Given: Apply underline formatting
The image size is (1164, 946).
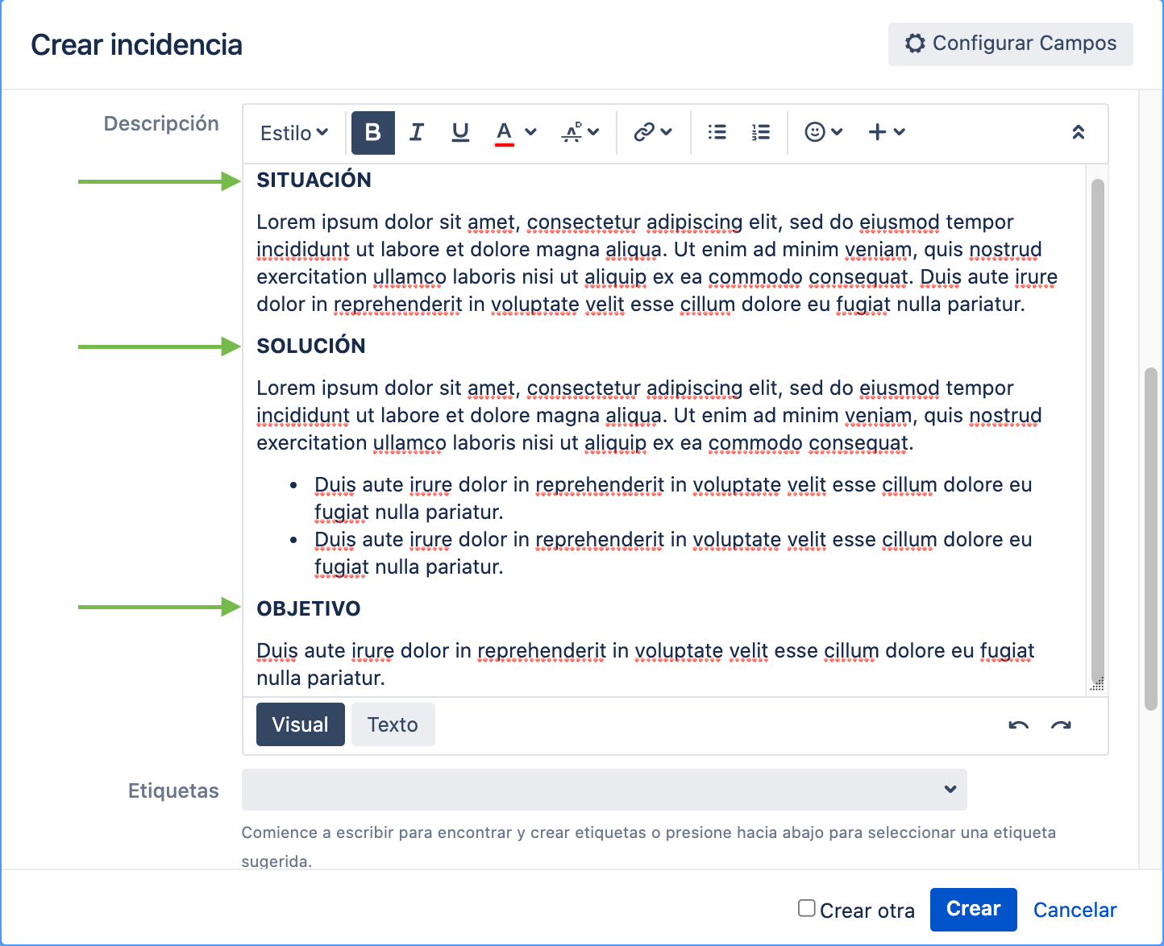Looking at the screenshot, I should 459,132.
